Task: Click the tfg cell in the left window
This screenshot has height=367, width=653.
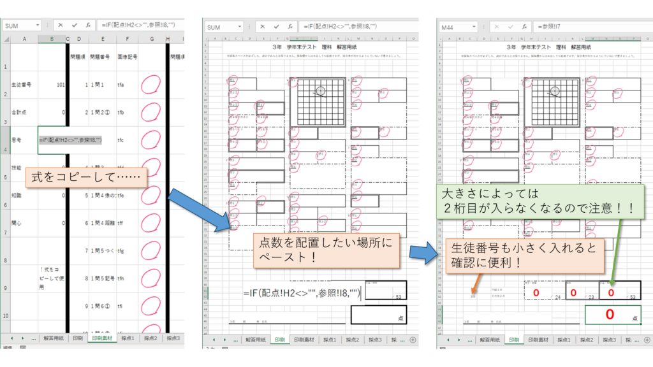Action: click(127, 251)
